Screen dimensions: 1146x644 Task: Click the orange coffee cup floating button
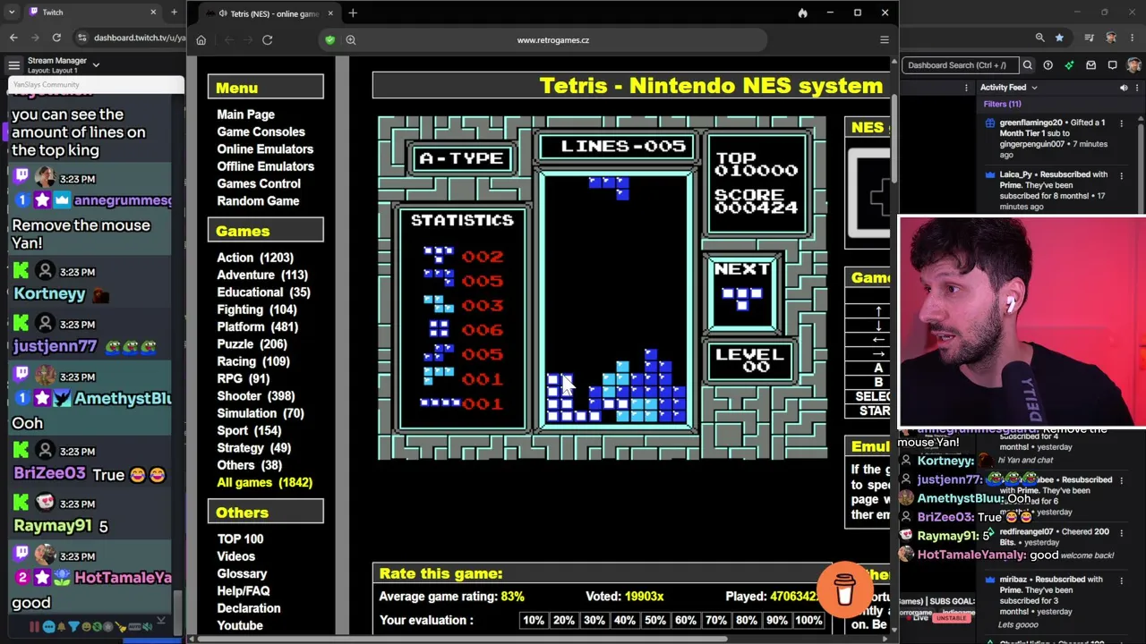844,589
